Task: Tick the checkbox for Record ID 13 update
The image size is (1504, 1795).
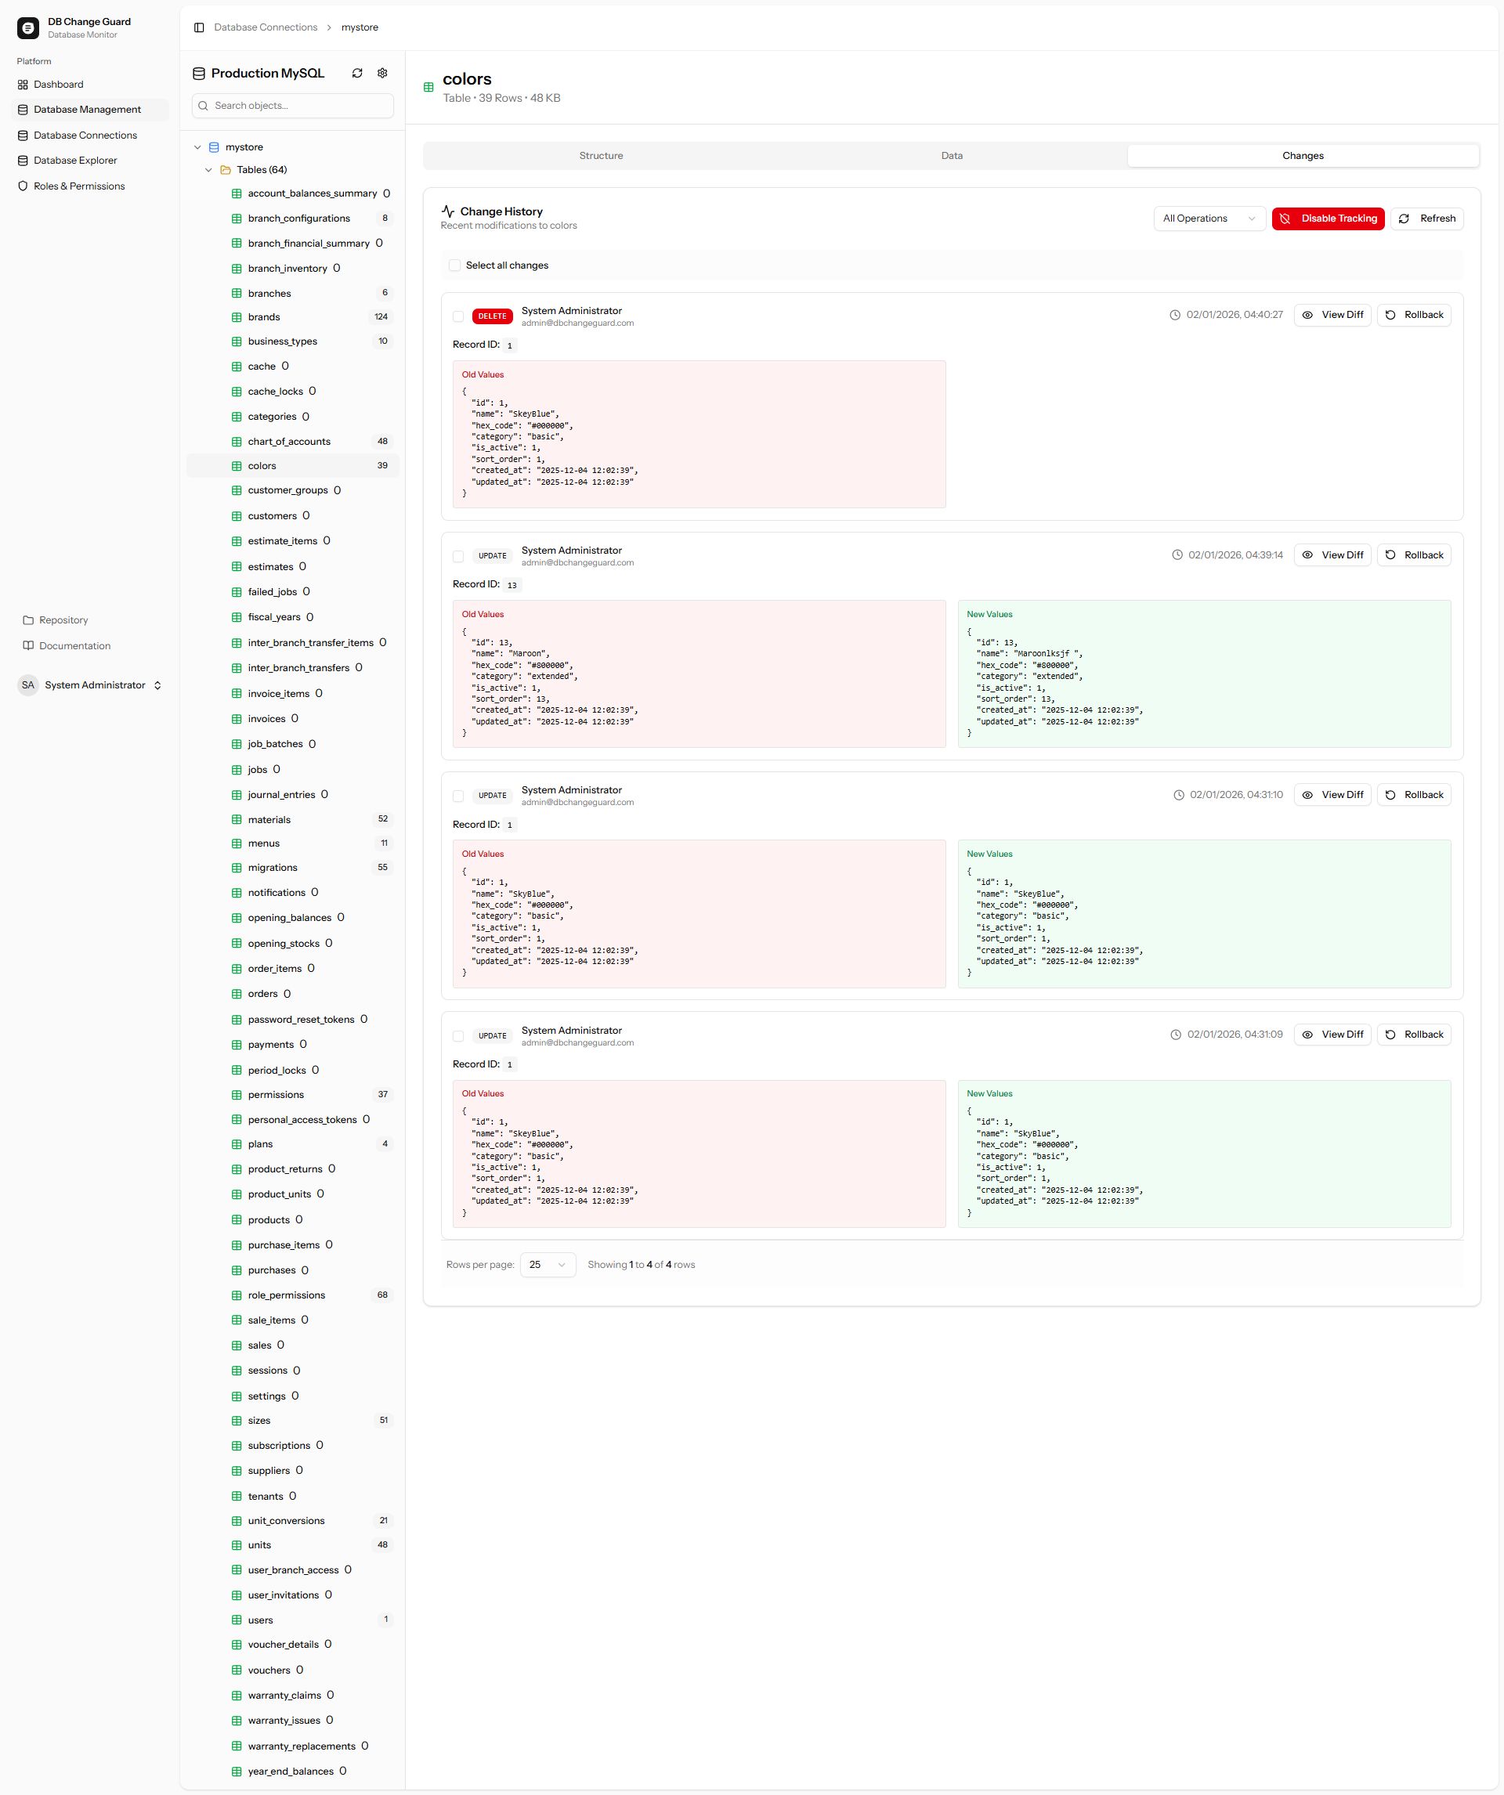Action: point(458,557)
